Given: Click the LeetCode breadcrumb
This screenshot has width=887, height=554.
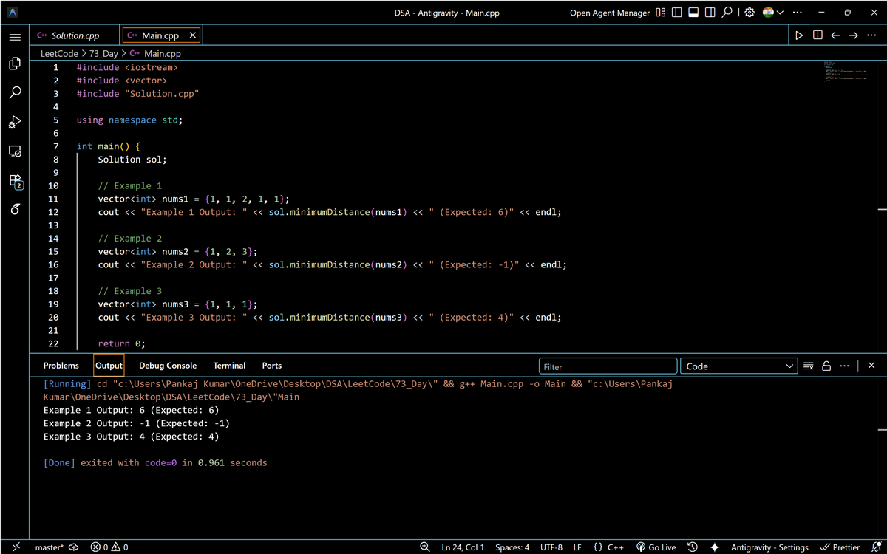Looking at the screenshot, I should click(x=59, y=53).
